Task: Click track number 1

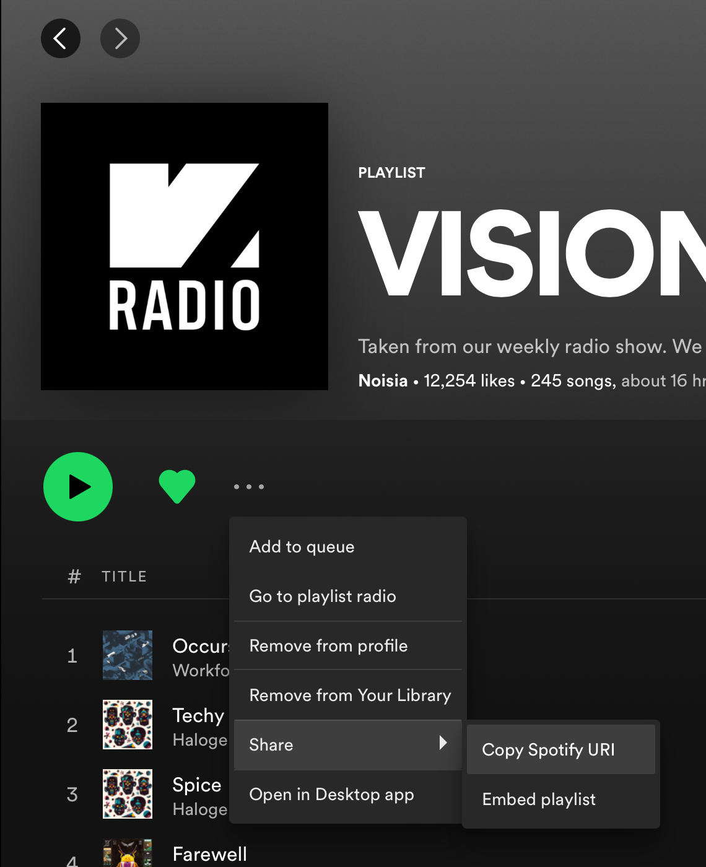Action: 72,655
